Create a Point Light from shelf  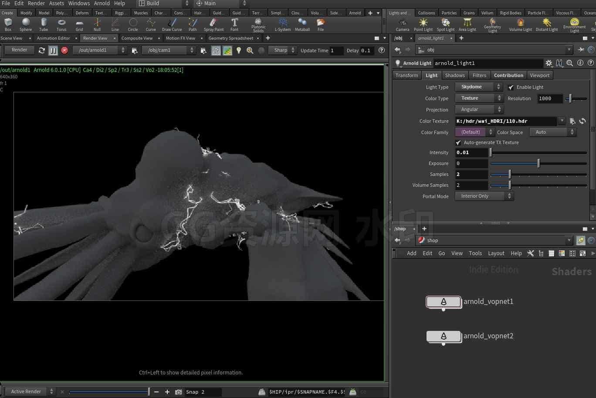point(423,24)
